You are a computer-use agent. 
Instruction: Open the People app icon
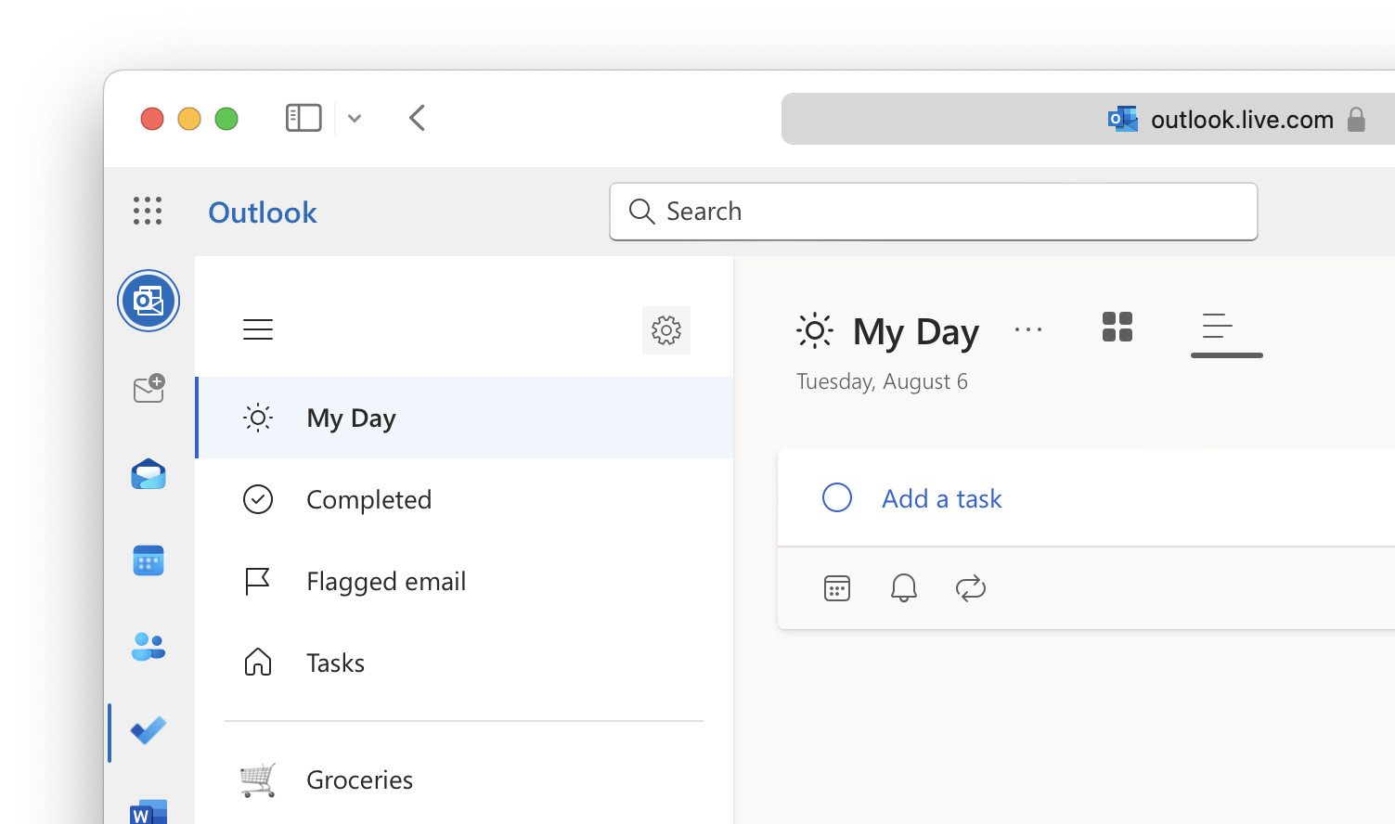pyautogui.click(x=149, y=646)
